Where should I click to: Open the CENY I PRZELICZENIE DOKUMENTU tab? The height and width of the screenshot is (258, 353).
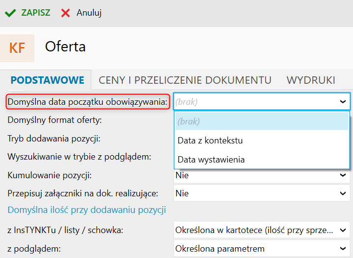185,80
